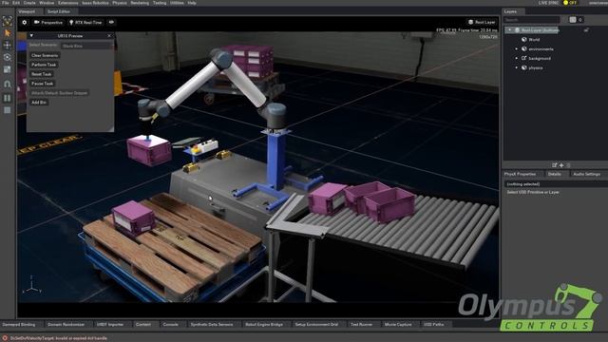Open the Edit menu
Viewport: 608px width, 342px height.
pyautogui.click(x=16, y=3)
